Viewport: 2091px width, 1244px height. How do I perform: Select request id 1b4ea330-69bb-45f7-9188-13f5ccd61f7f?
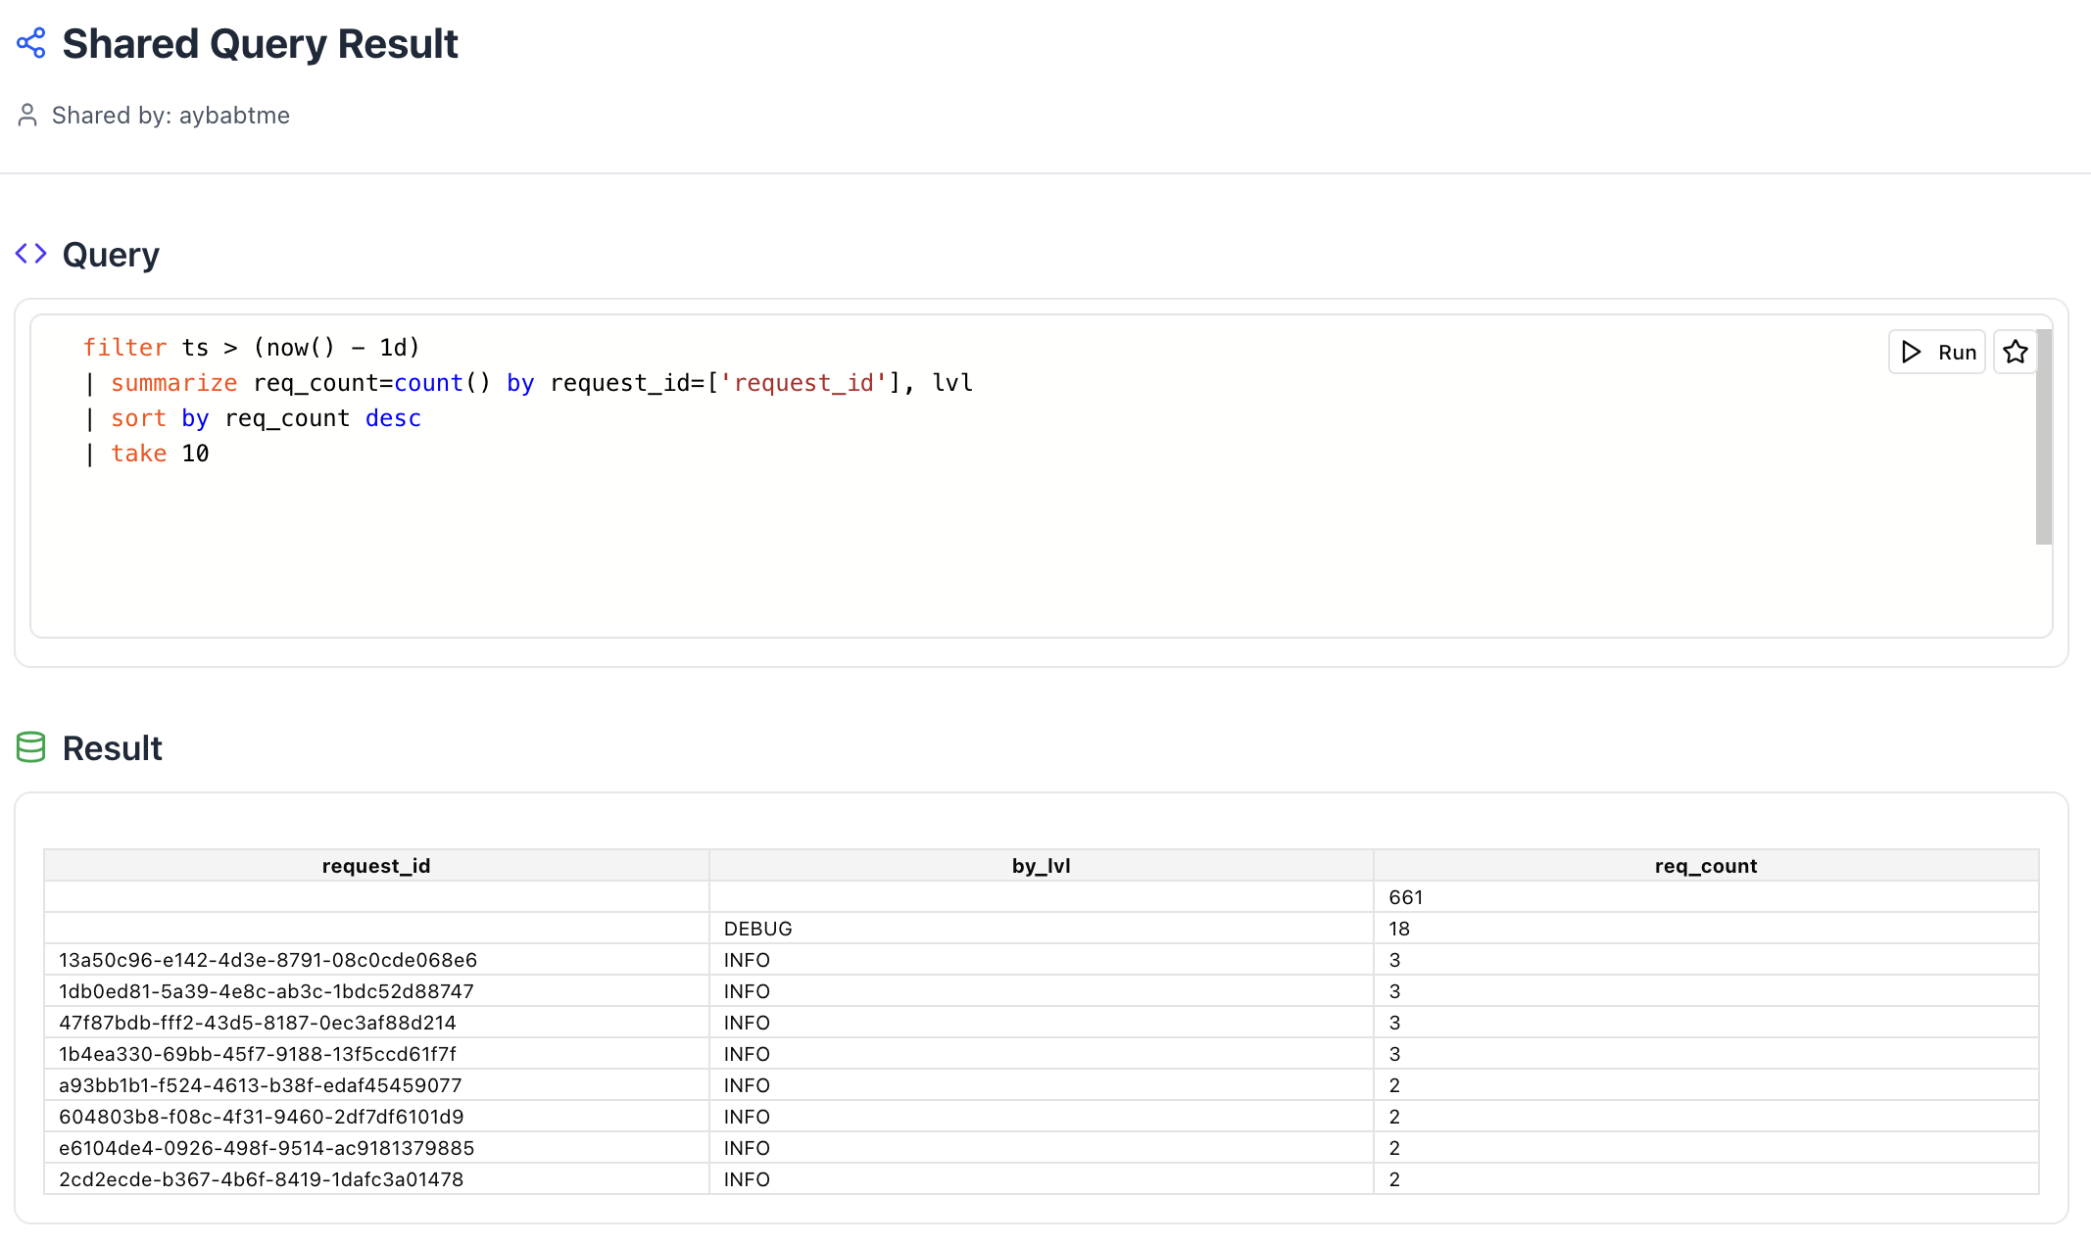point(376,1054)
